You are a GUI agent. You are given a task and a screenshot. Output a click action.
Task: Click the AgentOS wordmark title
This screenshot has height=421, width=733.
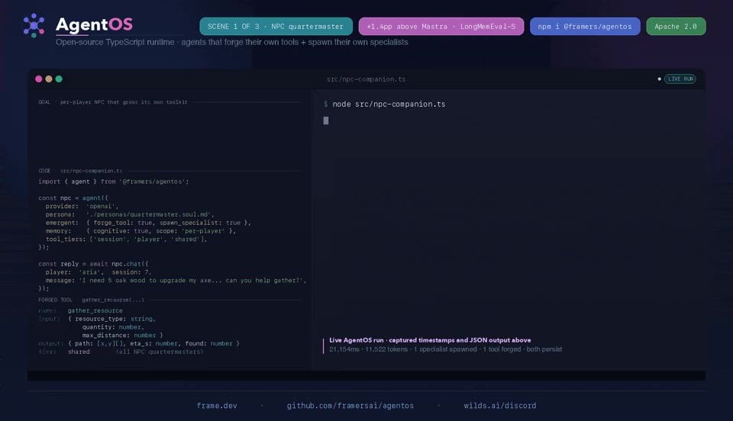tap(94, 24)
